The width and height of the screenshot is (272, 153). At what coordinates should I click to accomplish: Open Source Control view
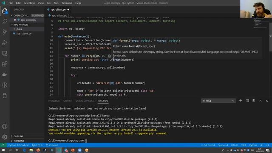tap(5, 32)
